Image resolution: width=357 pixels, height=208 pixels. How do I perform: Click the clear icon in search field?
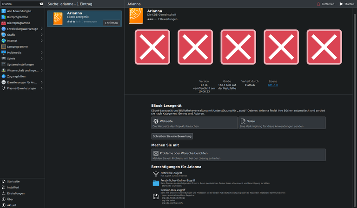click(41, 4)
